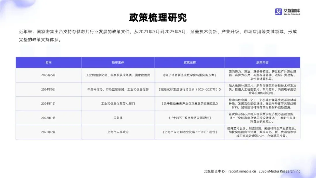Click 2026 iiMedia Research Inc footer text
Image resolution: width=316 pixels, height=178 pixels.
[279, 171]
